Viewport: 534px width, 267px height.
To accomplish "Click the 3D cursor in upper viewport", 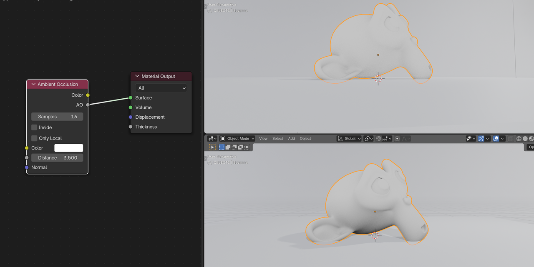I will tap(378, 78).
